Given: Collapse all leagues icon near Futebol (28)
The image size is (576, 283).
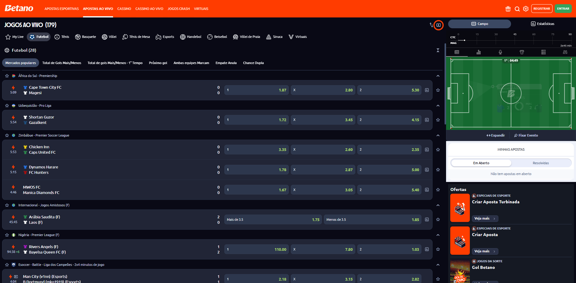Looking at the screenshot, I should [438, 50].
